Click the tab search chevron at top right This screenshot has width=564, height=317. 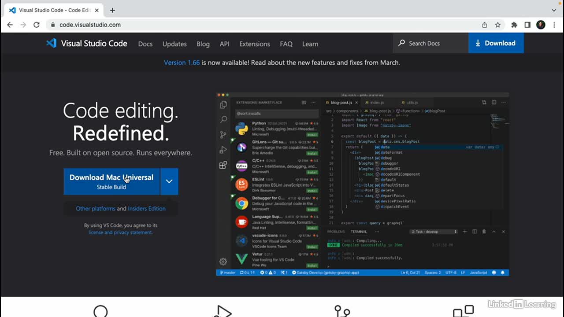pyautogui.click(x=554, y=10)
